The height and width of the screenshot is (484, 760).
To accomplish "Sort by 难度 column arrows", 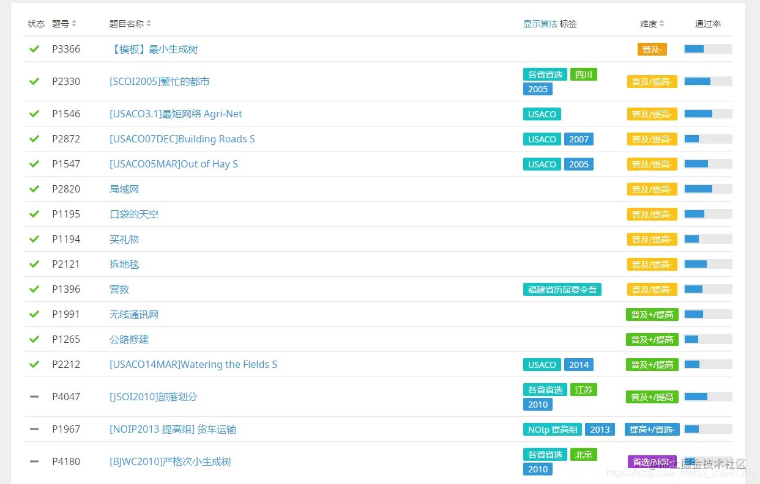I will [661, 24].
